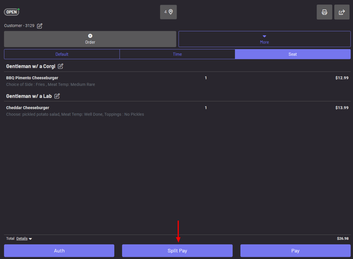Viewport: 353px width, 259px height.
Task: Click the OPEN status badge
Action: [12, 12]
